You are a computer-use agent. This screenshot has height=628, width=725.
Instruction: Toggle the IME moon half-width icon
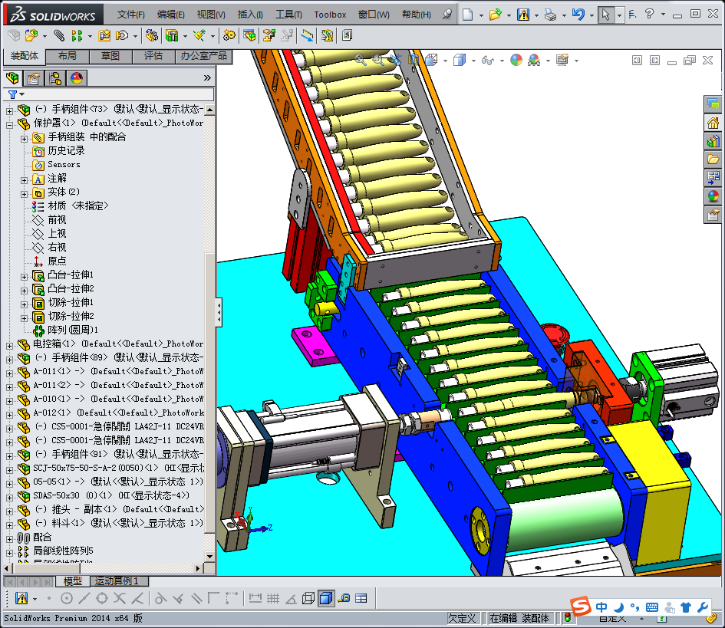618,607
